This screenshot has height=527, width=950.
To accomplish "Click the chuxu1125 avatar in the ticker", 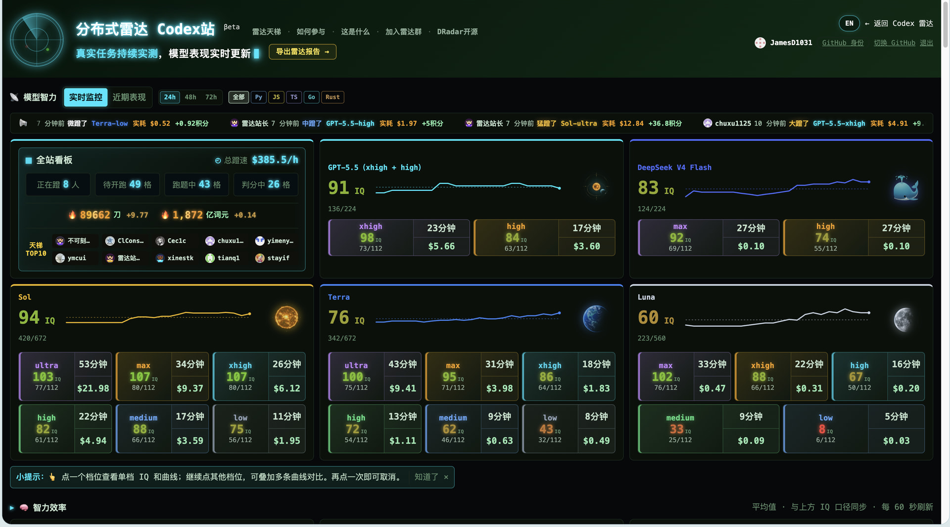I will pyautogui.click(x=708, y=123).
